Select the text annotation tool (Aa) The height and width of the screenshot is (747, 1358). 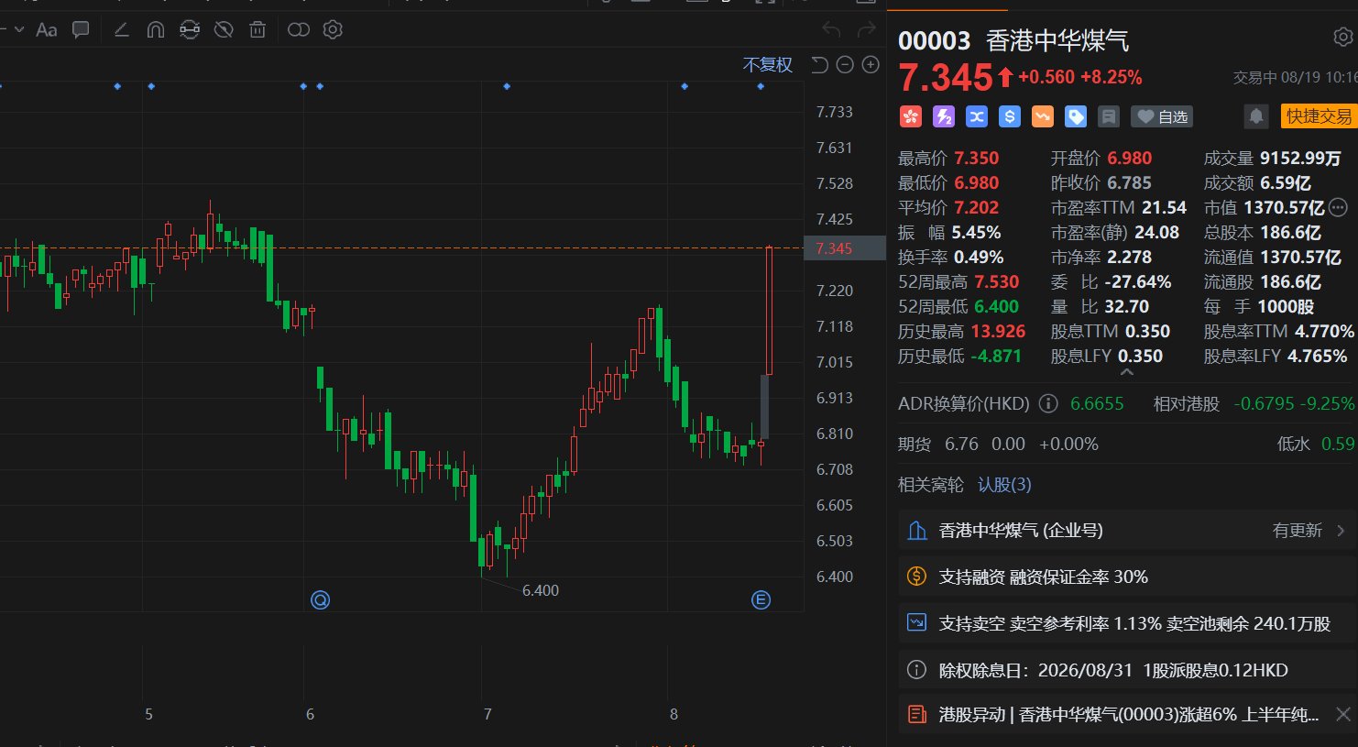[x=46, y=30]
